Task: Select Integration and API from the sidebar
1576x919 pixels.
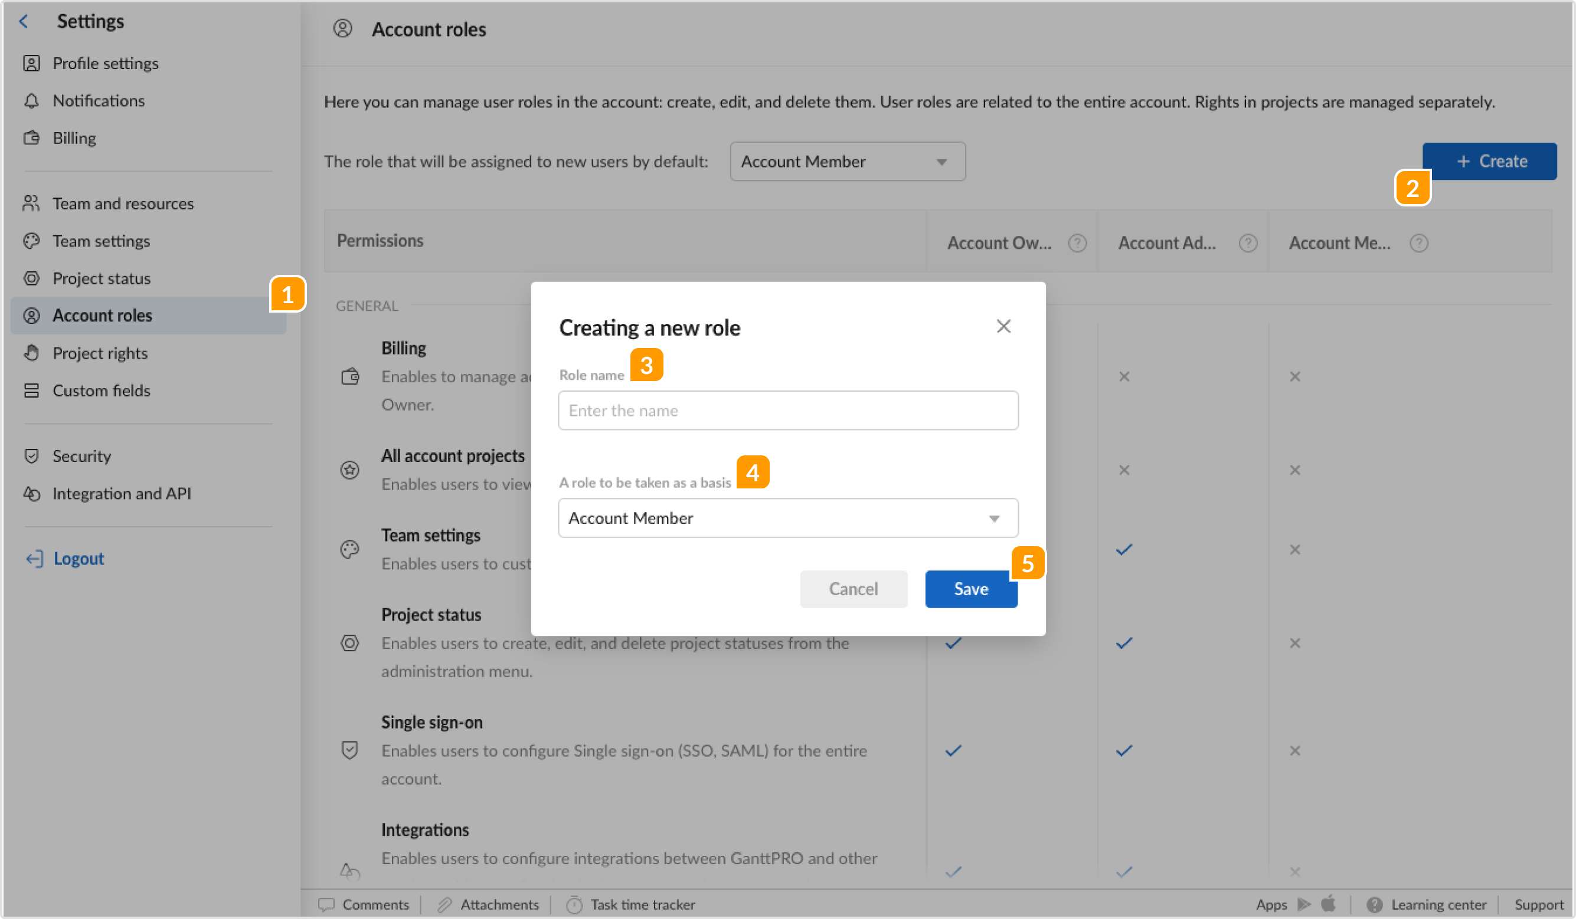Action: pos(122,493)
